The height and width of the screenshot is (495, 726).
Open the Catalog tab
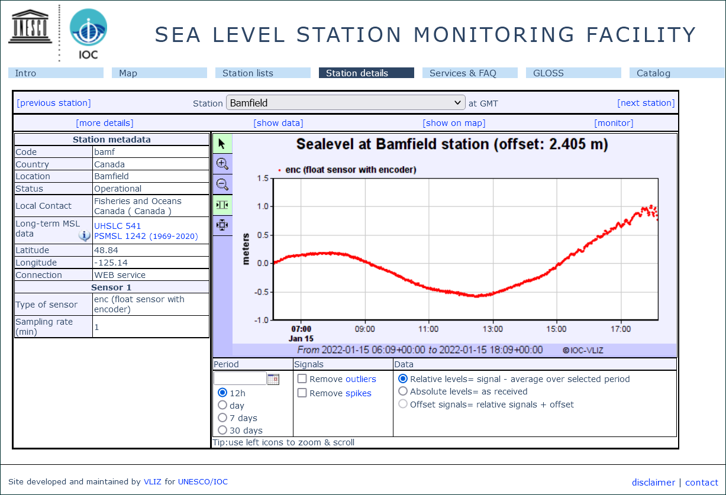pos(677,73)
